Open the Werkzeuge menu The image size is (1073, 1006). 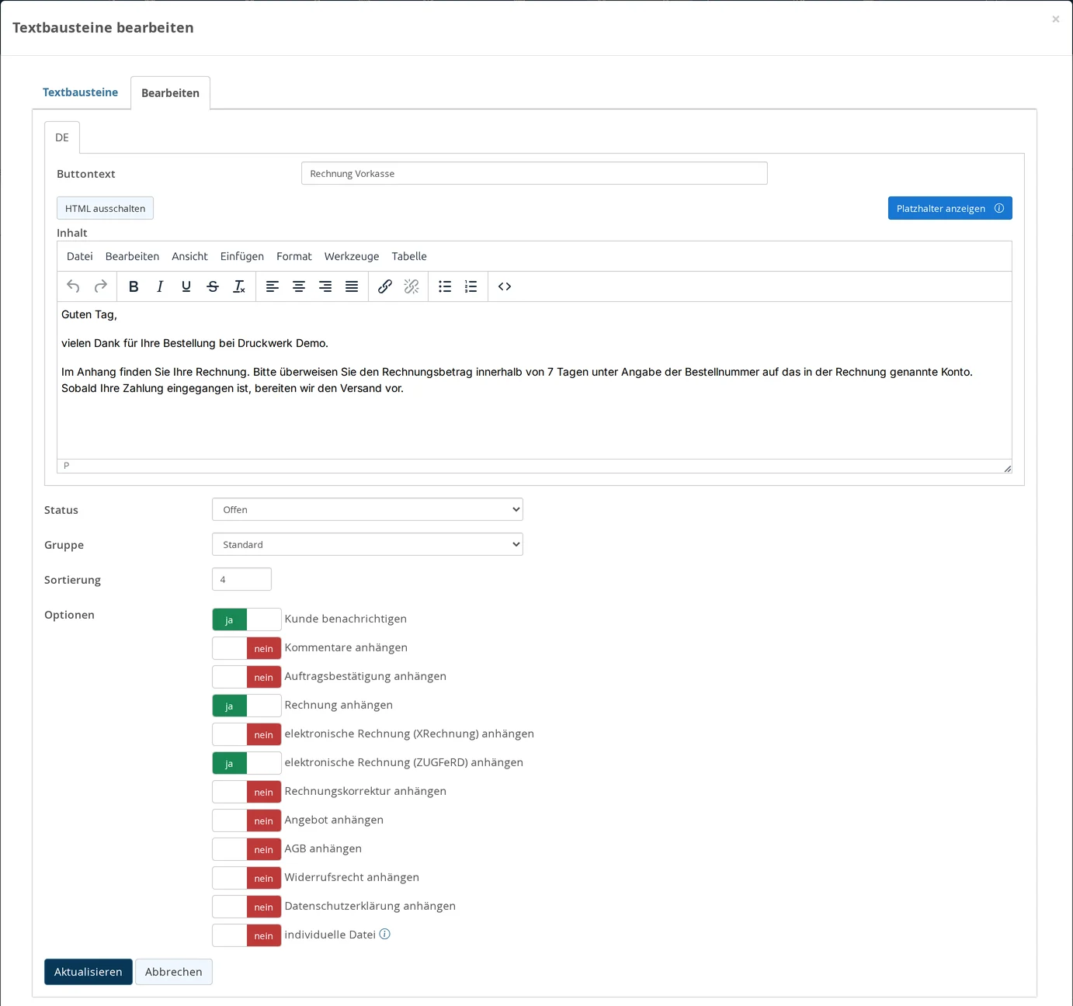coord(352,256)
